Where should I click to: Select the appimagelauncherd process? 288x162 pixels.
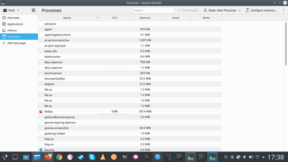[130, 35]
